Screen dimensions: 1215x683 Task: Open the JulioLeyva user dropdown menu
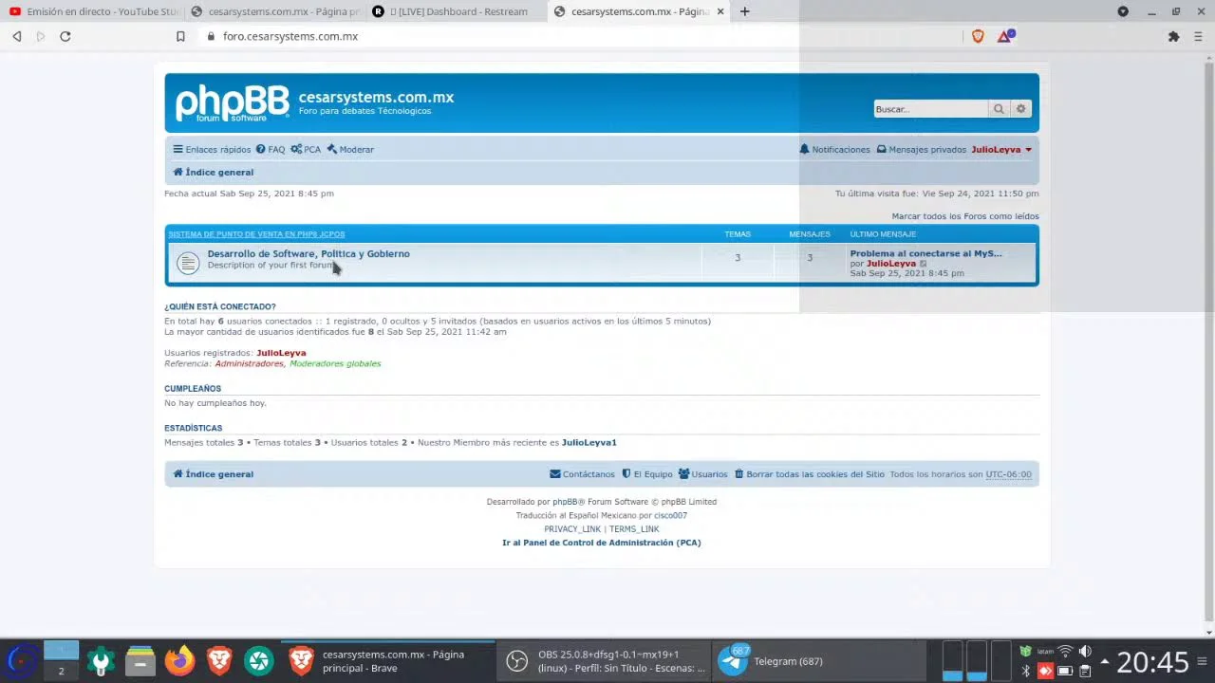click(x=1001, y=150)
